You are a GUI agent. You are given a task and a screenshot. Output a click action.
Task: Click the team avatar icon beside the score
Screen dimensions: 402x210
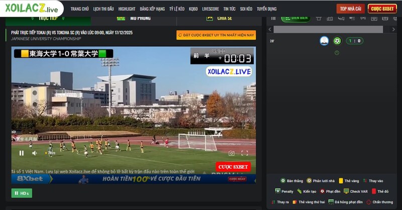click(324, 41)
